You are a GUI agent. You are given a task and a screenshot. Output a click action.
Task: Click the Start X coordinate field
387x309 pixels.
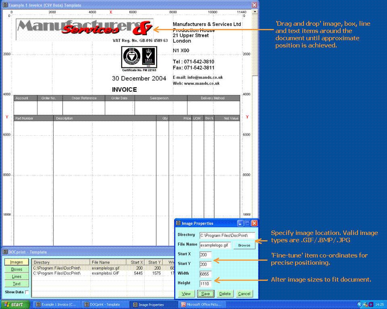pyautogui.click(x=206, y=255)
